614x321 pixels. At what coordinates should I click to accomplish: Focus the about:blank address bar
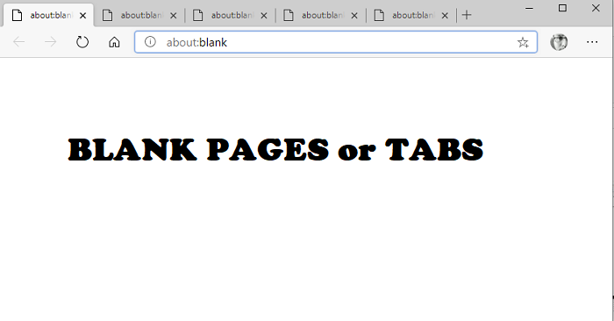click(x=336, y=42)
